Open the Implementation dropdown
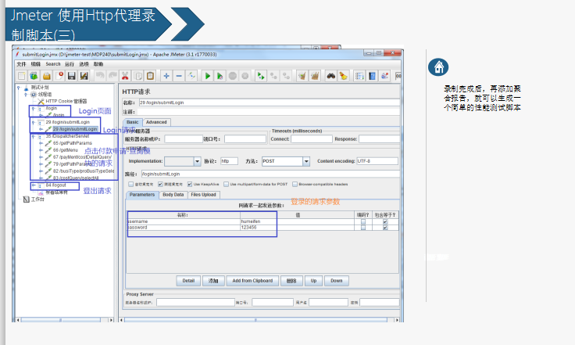This screenshot has height=345, width=575. point(198,161)
